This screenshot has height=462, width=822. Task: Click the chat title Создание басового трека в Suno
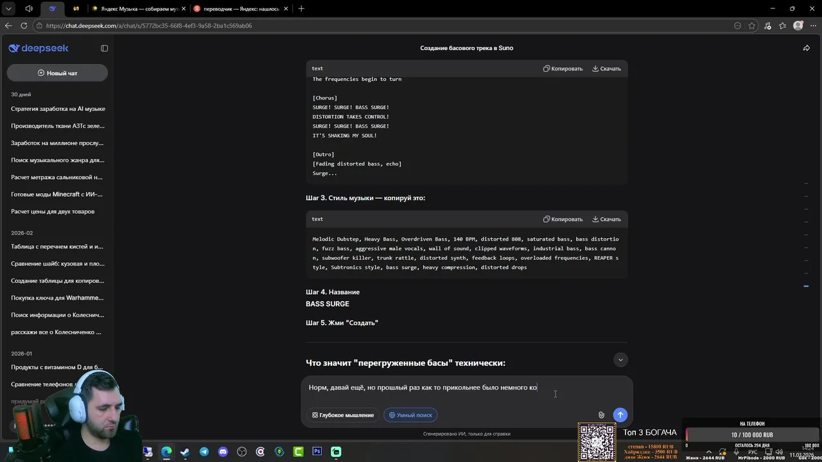click(466, 48)
